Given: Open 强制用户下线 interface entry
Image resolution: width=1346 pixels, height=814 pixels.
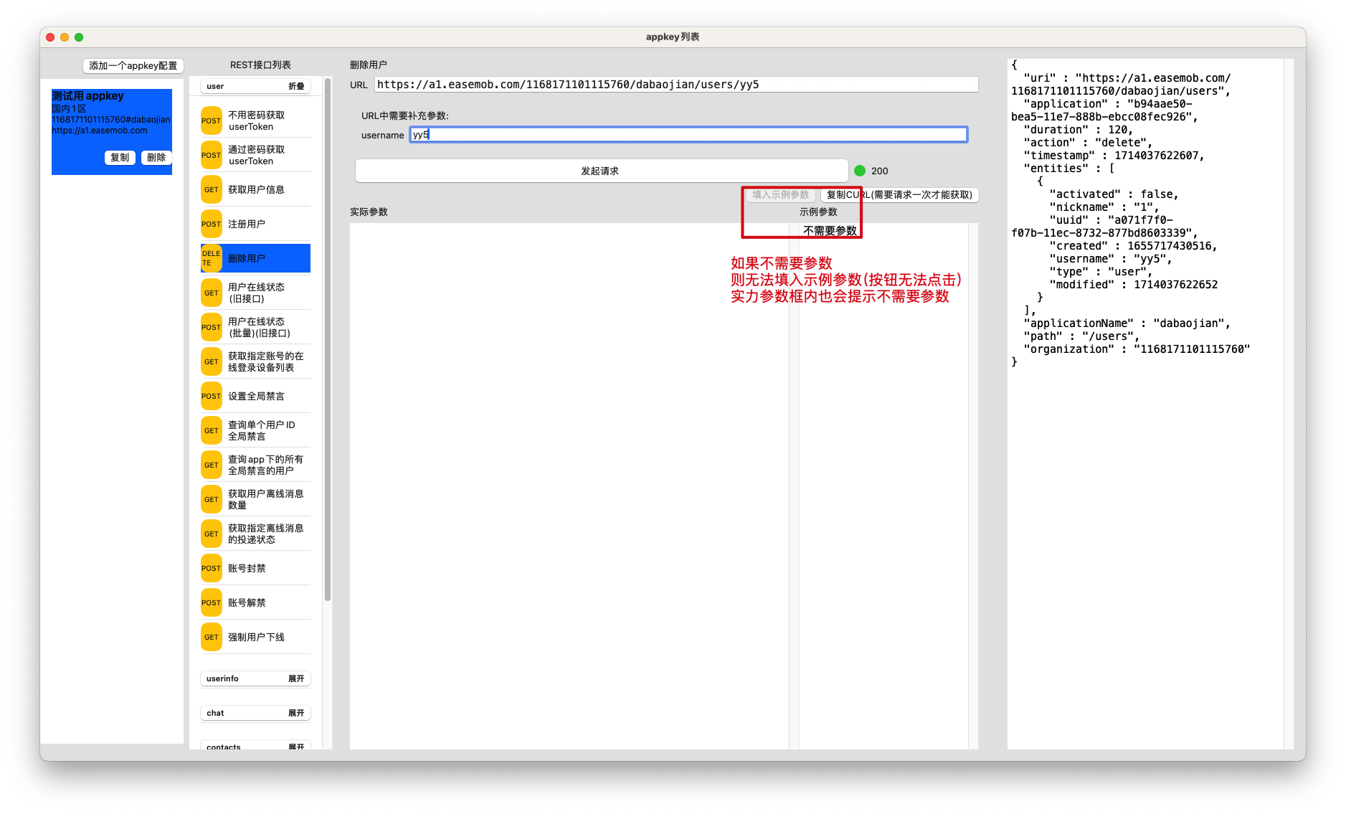Looking at the screenshot, I should click(255, 637).
